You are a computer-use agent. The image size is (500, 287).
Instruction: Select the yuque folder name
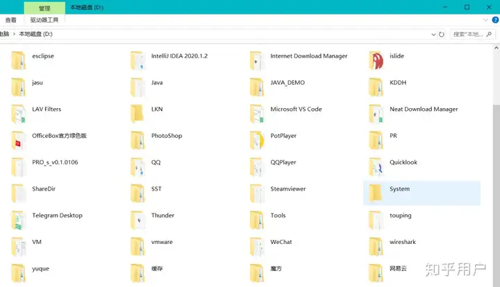click(x=40, y=269)
